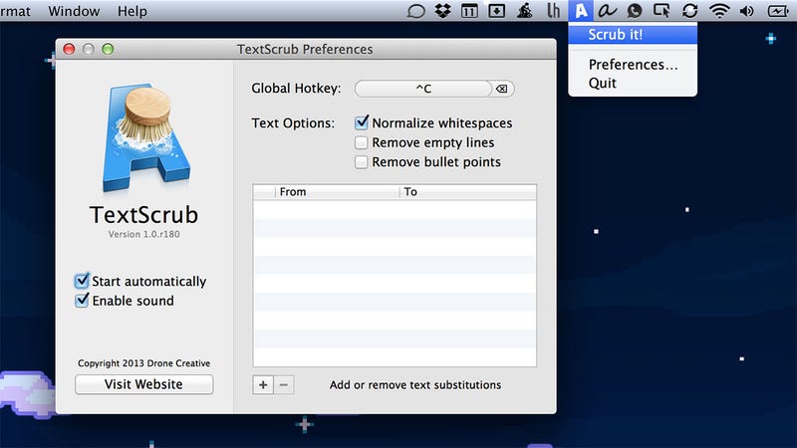Add a text substitution with plus button
Viewport: 797px width, 448px height.
[263, 385]
